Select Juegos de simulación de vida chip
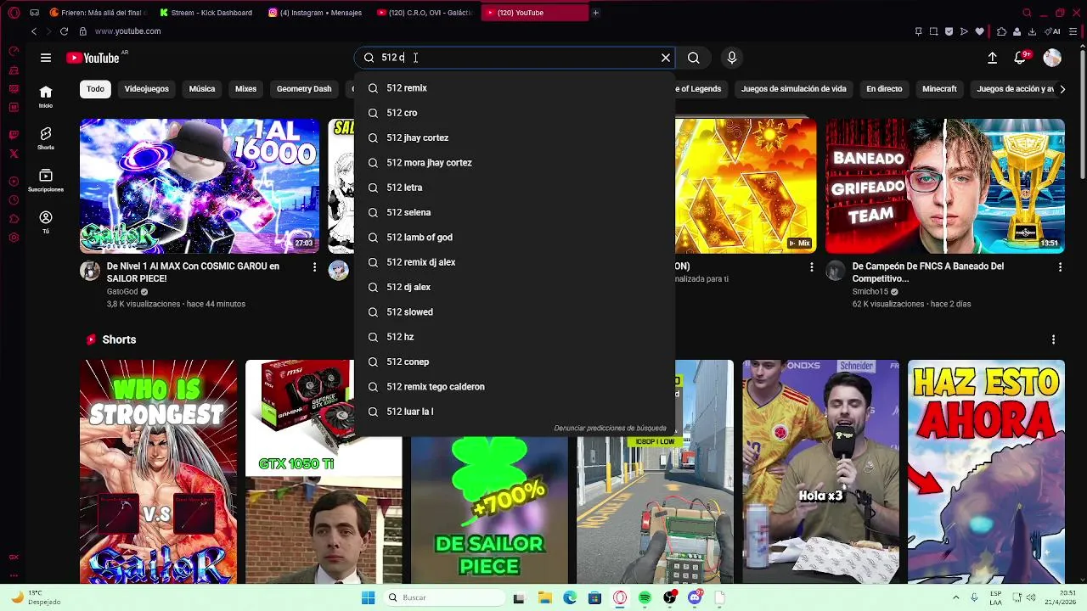This screenshot has width=1087, height=611. (x=793, y=88)
